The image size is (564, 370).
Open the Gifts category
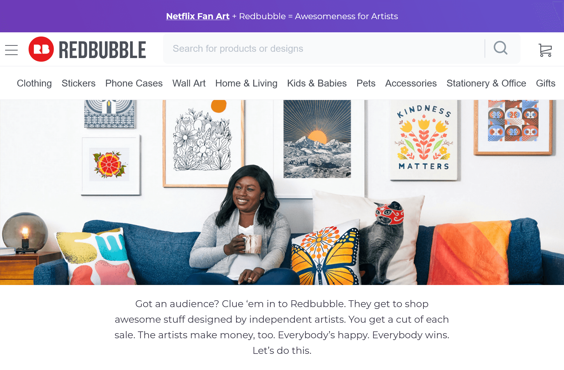click(545, 83)
